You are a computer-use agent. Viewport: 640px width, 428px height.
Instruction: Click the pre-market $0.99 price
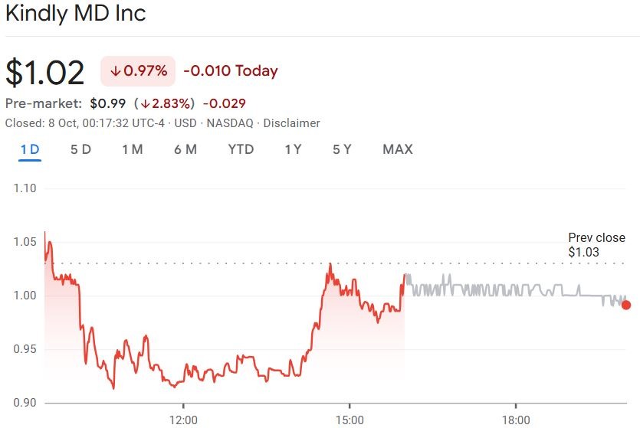(107, 103)
